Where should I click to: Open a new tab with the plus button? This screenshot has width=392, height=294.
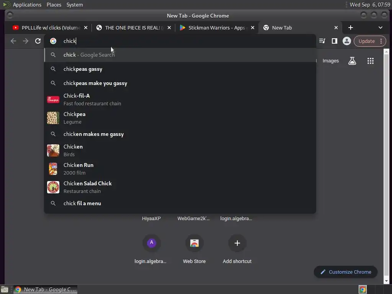coord(351,28)
